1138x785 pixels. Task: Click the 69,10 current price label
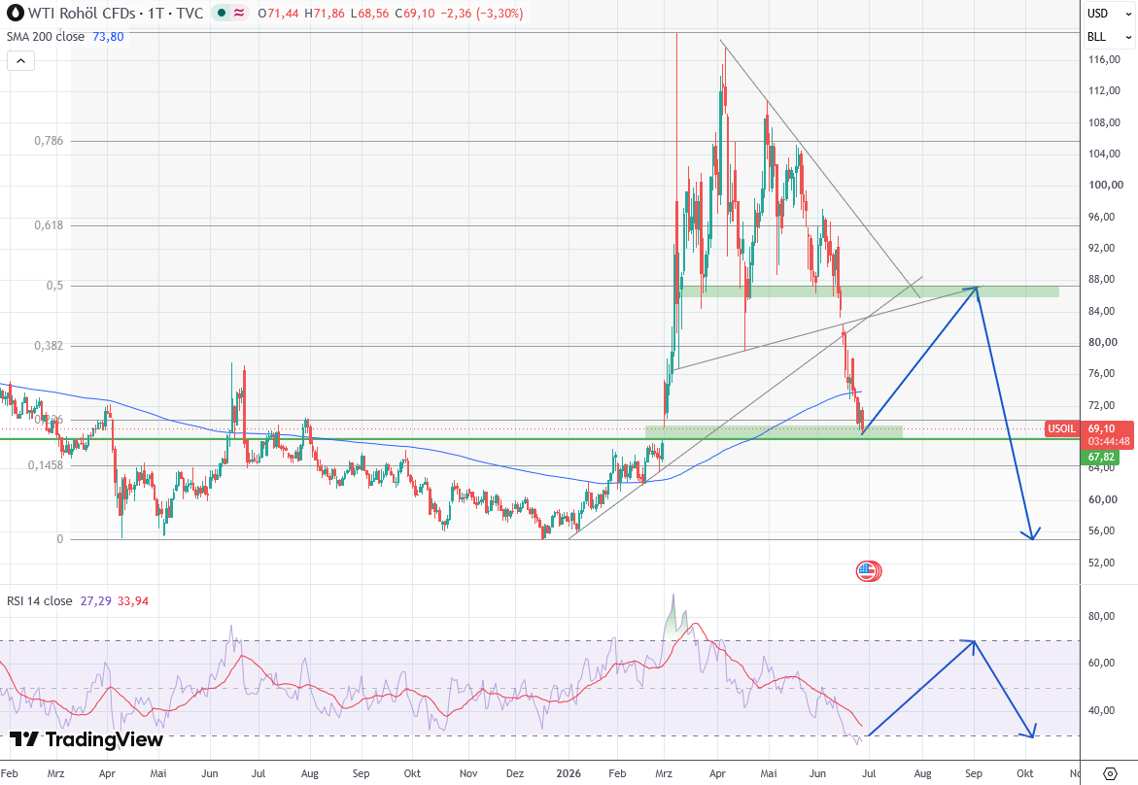tap(1101, 428)
